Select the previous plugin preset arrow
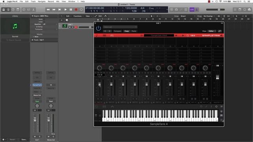The width and height of the screenshot is (253, 142). pyautogui.click(x=105, y=31)
